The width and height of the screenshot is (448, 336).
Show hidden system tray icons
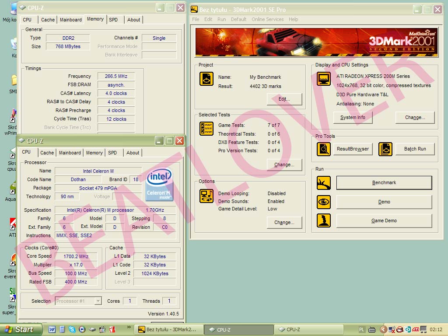383,330
